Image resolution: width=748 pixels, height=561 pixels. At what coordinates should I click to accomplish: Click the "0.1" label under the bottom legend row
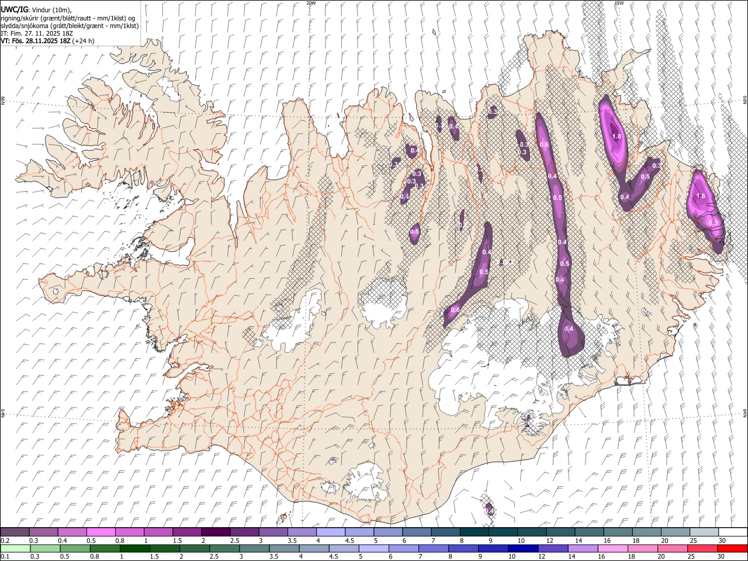(x=5, y=556)
